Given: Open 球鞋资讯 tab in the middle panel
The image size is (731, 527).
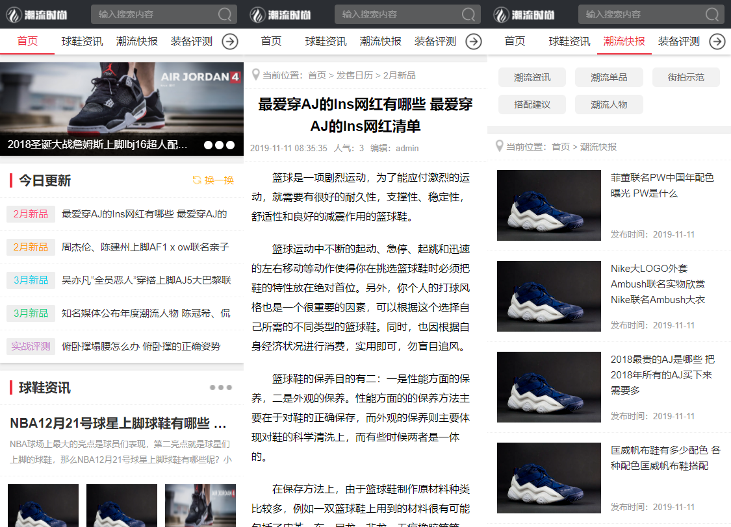Looking at the screenshot, I should (326, 42).
